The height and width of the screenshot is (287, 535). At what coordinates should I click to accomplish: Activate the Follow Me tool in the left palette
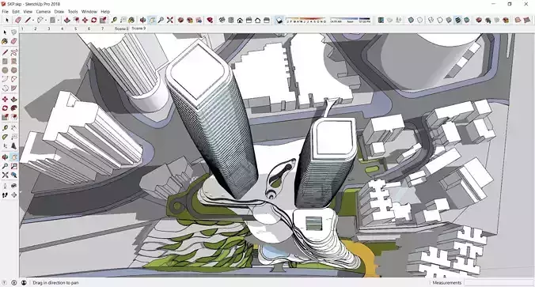13,108
